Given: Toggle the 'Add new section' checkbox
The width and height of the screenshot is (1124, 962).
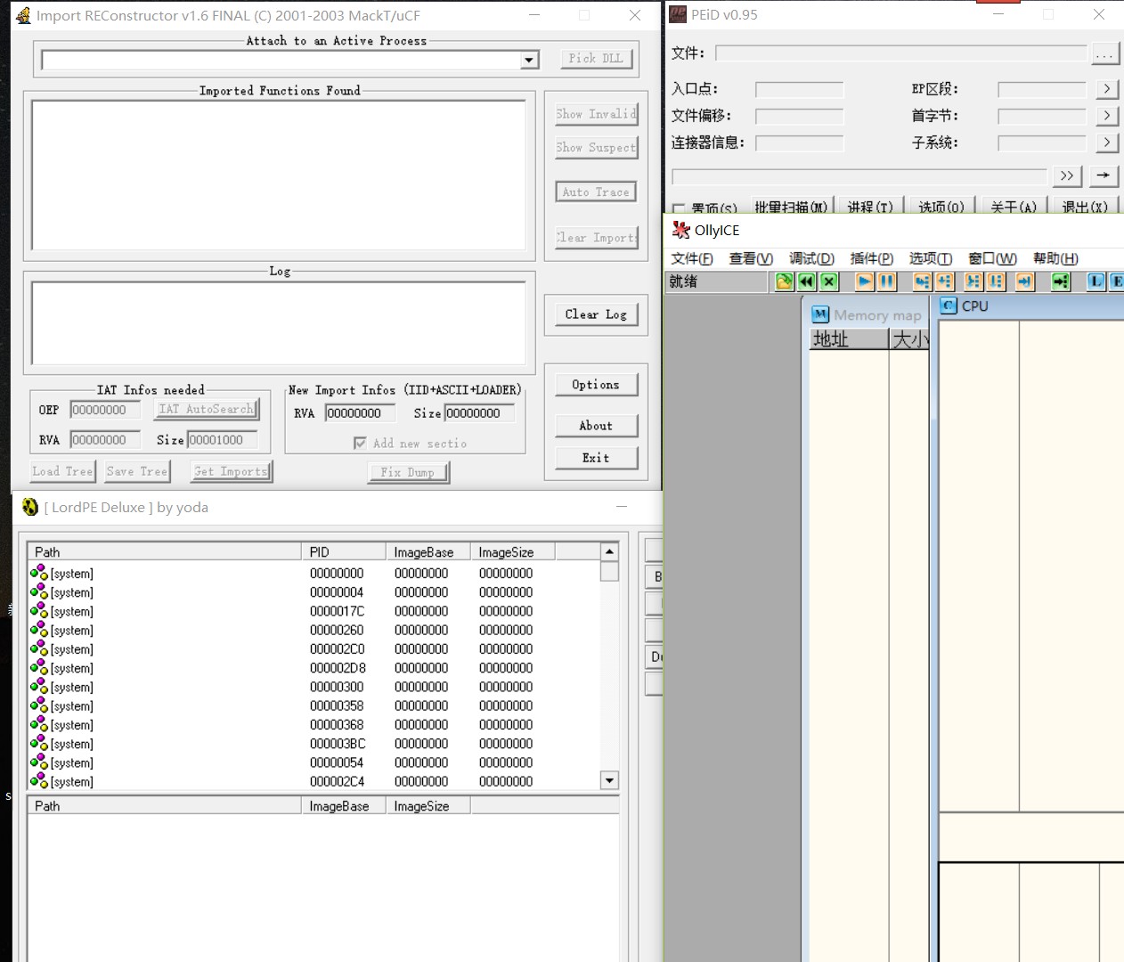Looking at the screenshot, I should (360, 443).
